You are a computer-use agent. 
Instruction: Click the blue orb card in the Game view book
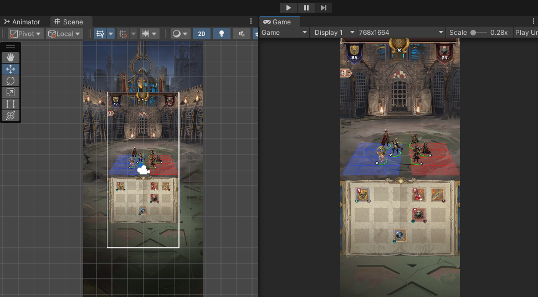click(399, 236)
